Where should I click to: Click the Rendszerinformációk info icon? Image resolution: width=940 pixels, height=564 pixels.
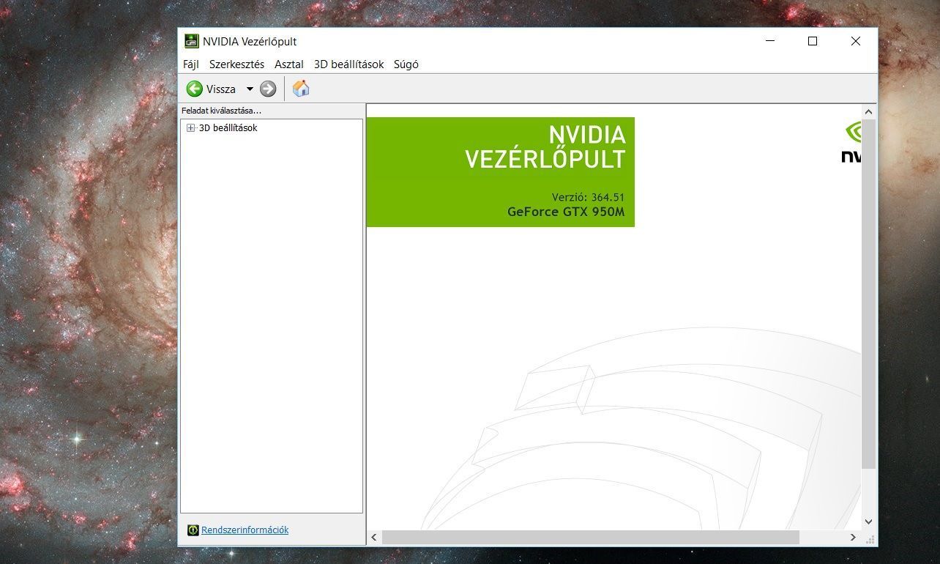click(x=193, y=530)
